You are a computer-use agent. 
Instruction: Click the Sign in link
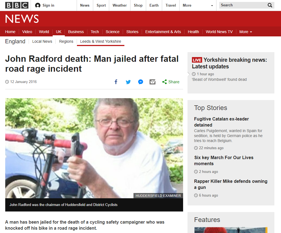(48, 6)
